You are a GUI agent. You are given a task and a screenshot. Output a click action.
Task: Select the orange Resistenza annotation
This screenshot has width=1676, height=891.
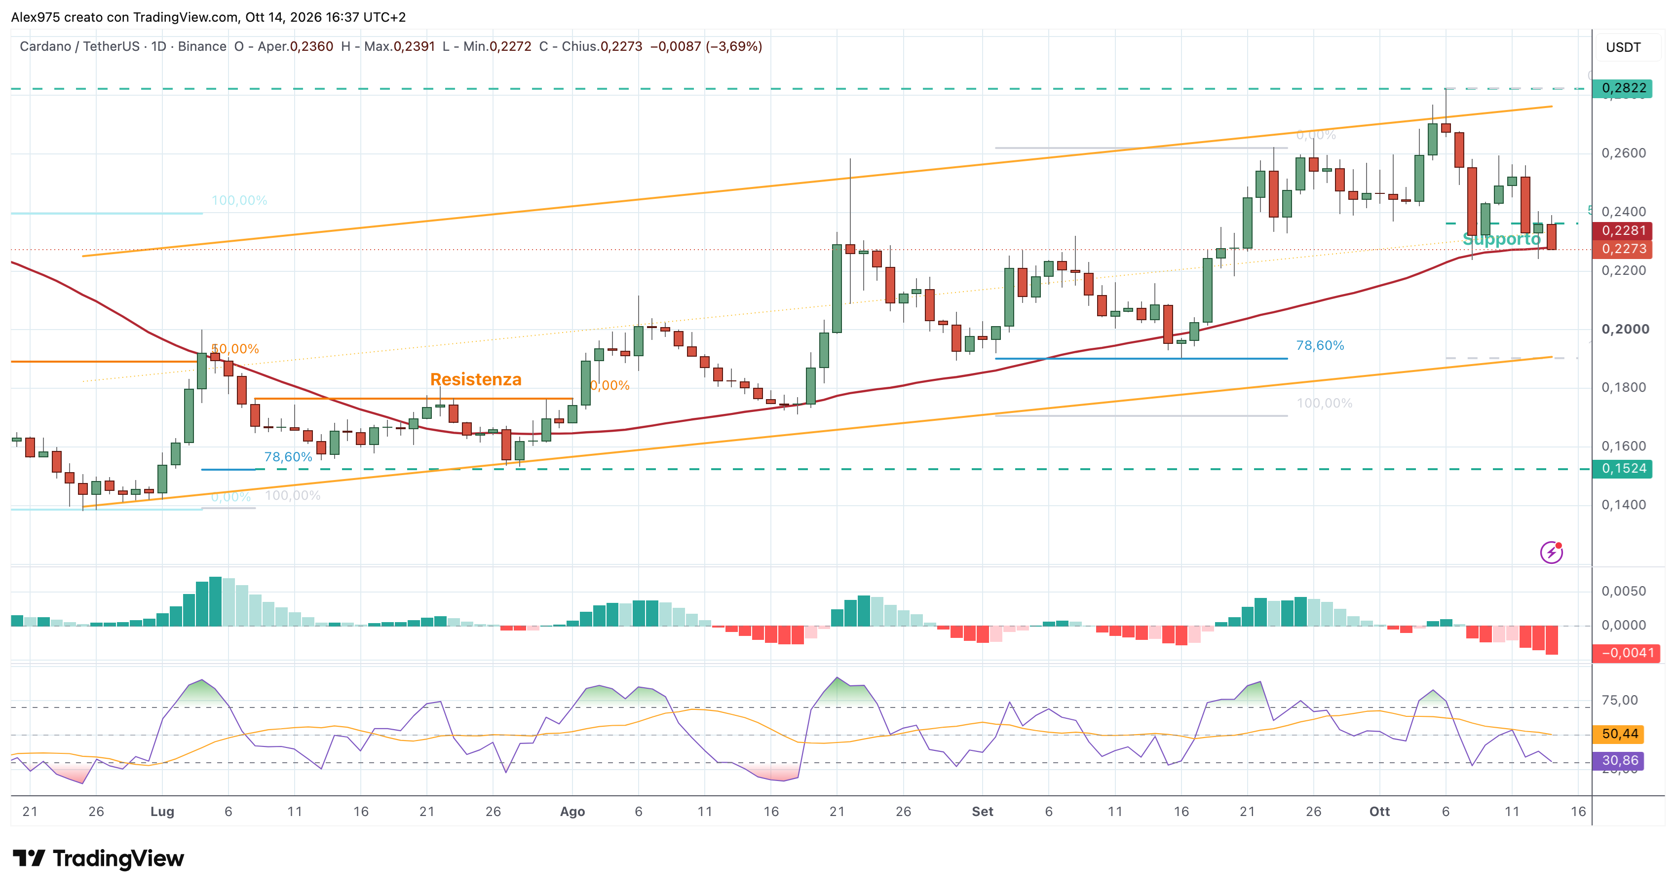[476, 379]
